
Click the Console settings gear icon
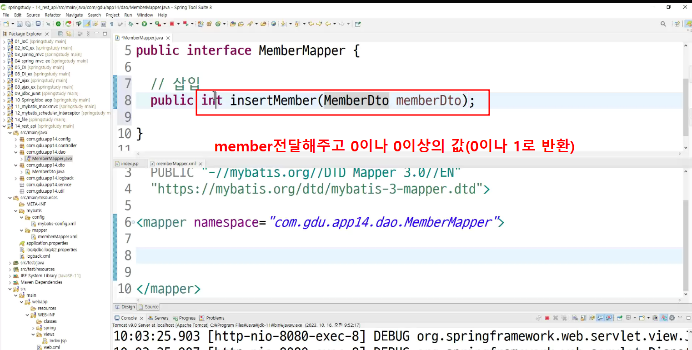pos(672,318)
